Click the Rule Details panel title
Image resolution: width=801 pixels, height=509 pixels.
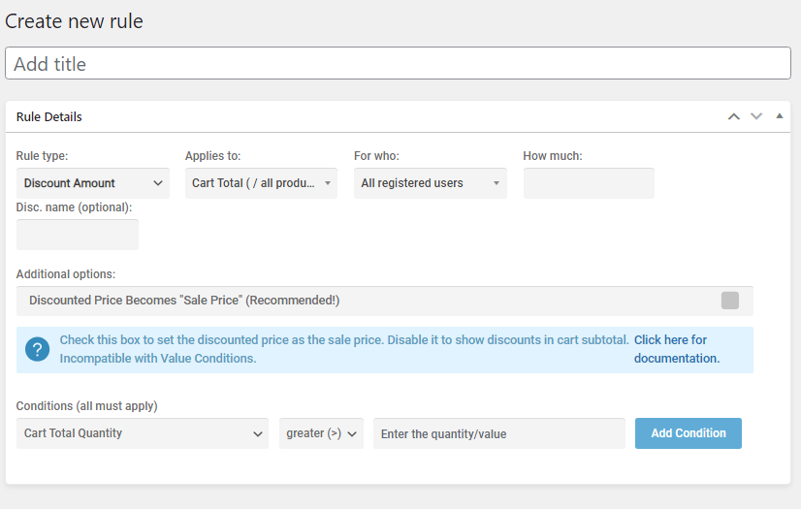(49, 117)
